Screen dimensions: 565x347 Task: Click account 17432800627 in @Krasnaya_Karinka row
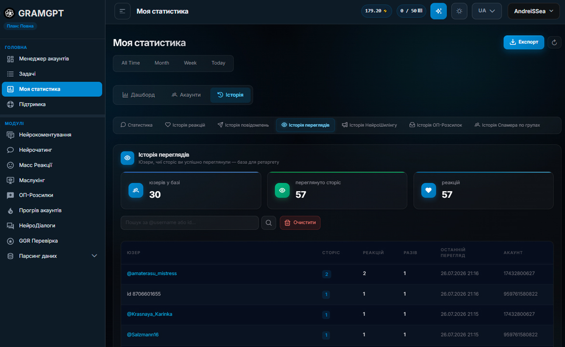(x=519, y=314)
